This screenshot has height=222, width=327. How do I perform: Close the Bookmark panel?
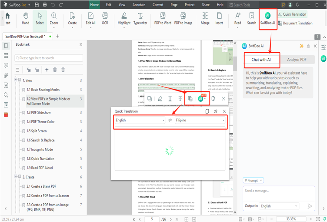pyautogui.click(x=81, y=44)
